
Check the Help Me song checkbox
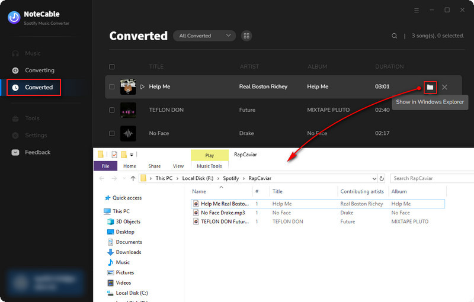click(x=112, y=86)
